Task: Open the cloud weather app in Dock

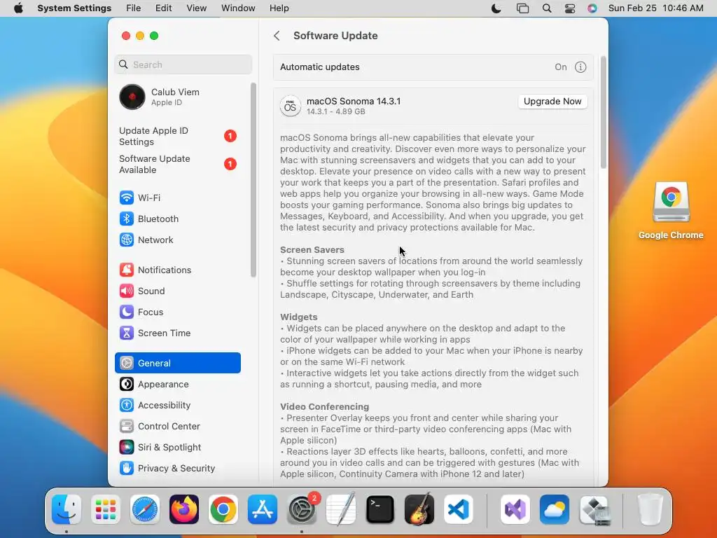Action: point(555,509)
